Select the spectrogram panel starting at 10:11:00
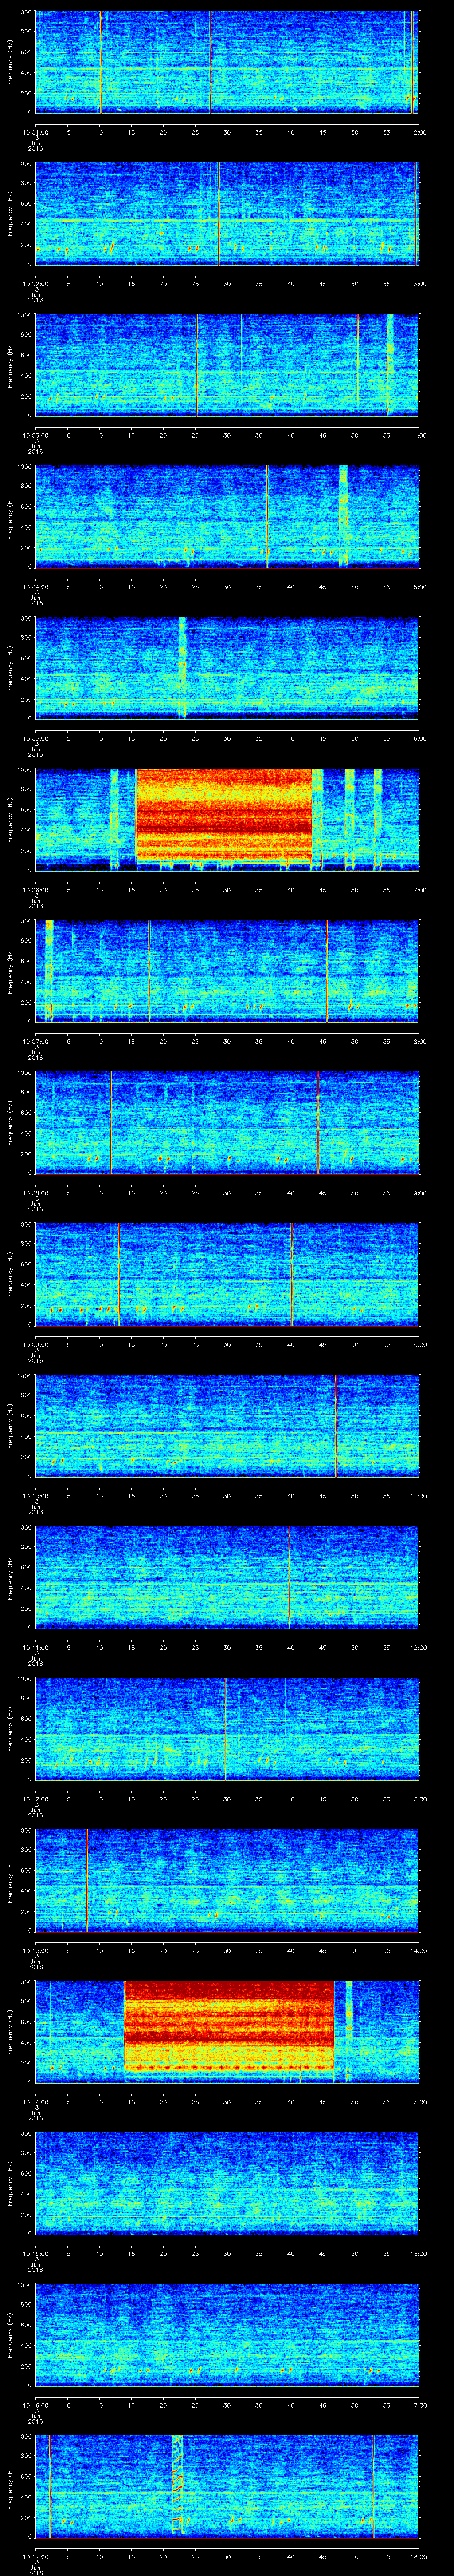Viewport: 454px width, 2576px height. (x=227, y=1577)
